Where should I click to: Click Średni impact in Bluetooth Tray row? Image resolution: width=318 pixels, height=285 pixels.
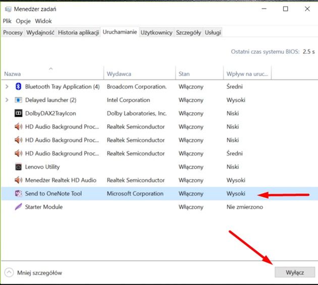click(234, 87)
